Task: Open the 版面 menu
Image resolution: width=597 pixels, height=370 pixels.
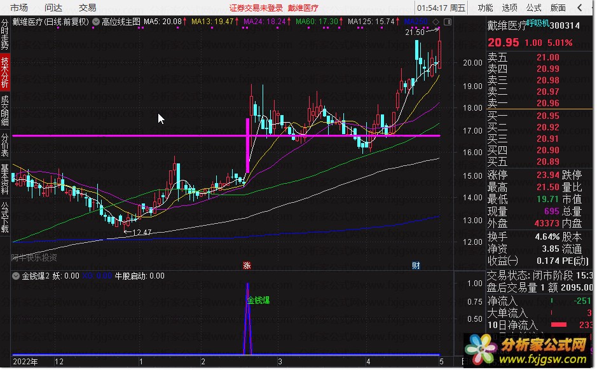Action: (x=558, y=8)
